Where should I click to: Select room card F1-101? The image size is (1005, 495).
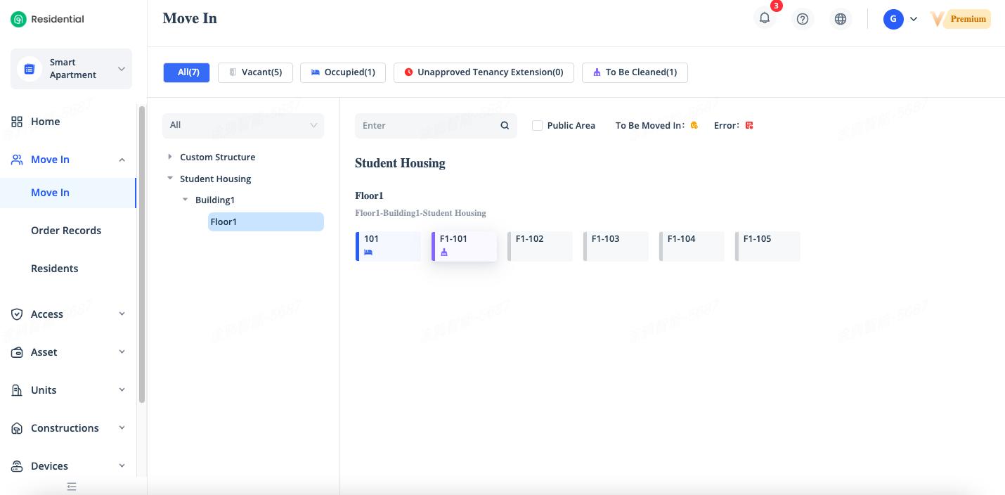[x=464, y=246]
